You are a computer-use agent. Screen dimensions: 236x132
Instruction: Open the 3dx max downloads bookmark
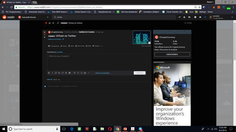click(127, 12)
